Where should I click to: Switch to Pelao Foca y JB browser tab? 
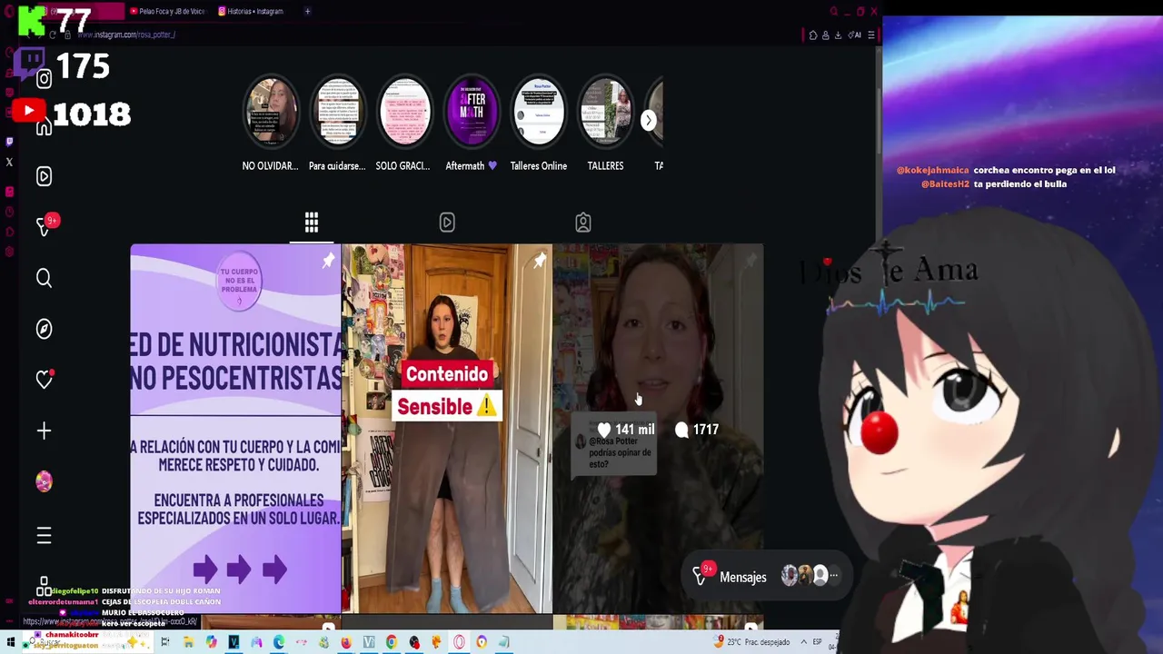(x=167, y=11)
